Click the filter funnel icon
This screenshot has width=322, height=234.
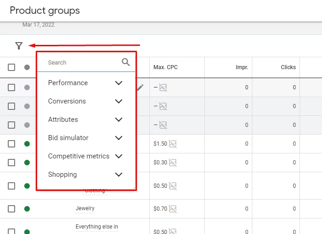(x=19, y=46)
